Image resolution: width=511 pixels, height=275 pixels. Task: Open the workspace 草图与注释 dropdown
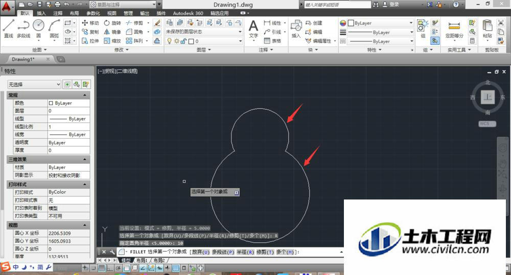(123, 5)
